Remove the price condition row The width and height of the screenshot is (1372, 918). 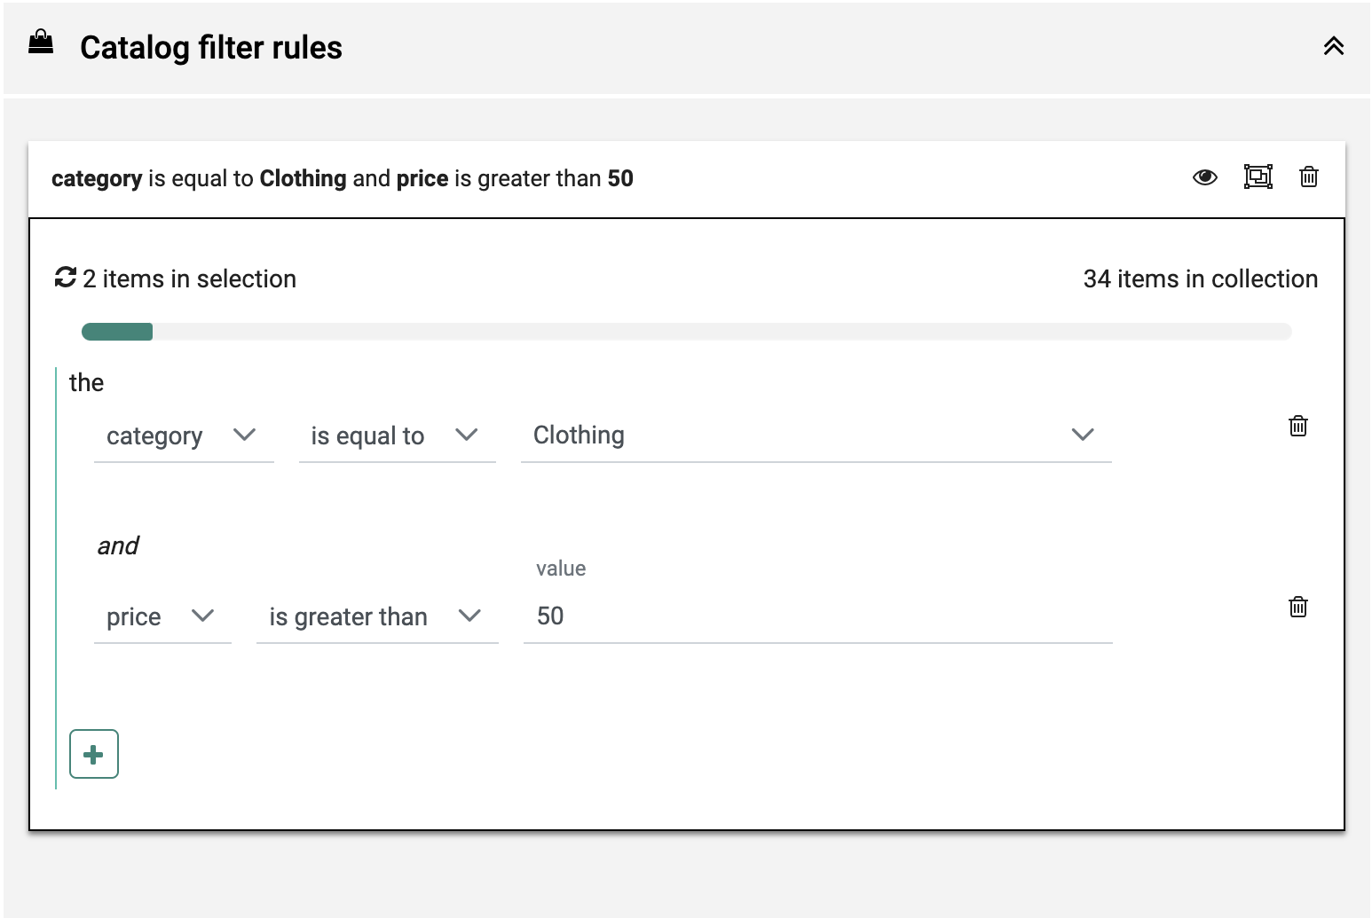coord(1297,607)
